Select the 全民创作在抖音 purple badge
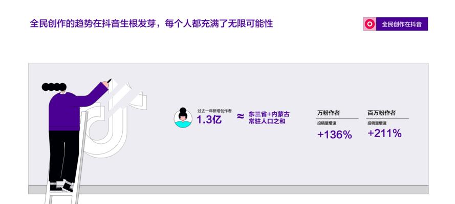Image resolution: width=455 pixels, height=204 pixels. 396,24
